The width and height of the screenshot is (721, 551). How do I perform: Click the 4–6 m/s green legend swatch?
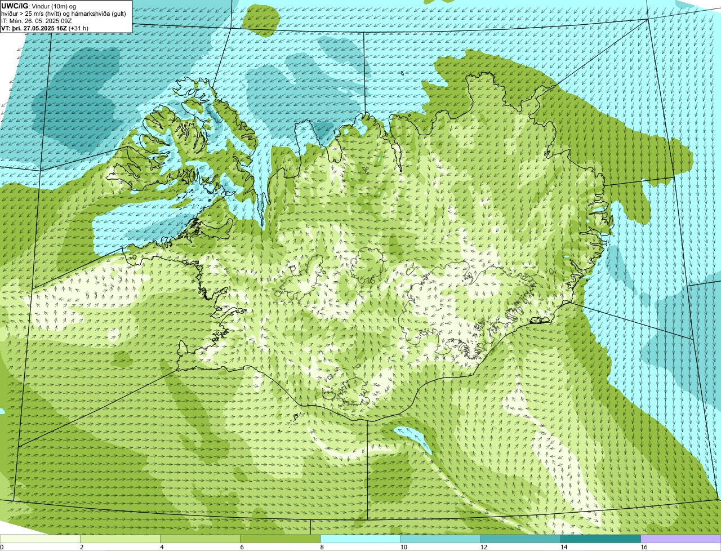(200, 539)
